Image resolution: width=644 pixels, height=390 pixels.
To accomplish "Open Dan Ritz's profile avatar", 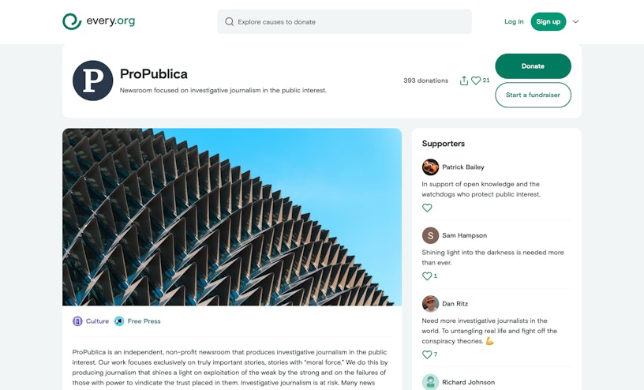I will (430, 304).
